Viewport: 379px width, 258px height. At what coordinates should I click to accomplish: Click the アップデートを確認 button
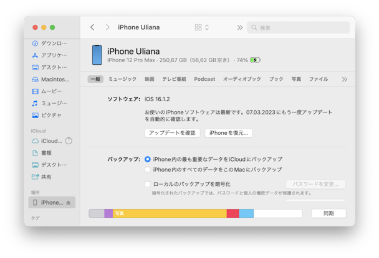(172, 133)
